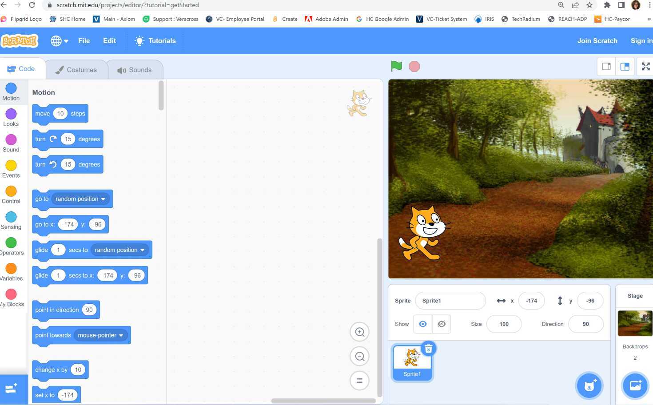Open Tutorials from the lightbulb menu
Screen dimensions: 653x405
click(155, 41)
